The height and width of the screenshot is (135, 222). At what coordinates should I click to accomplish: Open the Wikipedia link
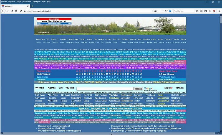[138, 104]
